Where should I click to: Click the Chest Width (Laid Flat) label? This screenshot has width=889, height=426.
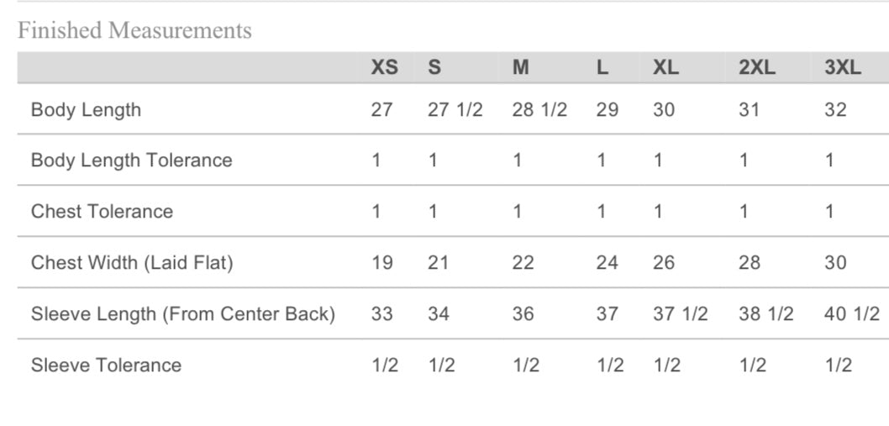pyautogui.click(x=132, y=263)
